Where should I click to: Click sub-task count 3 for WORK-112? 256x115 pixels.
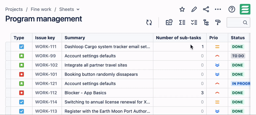(202, 93)
